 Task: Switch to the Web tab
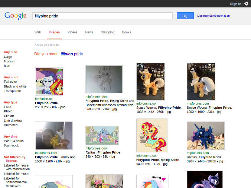[x=38, y=32]
